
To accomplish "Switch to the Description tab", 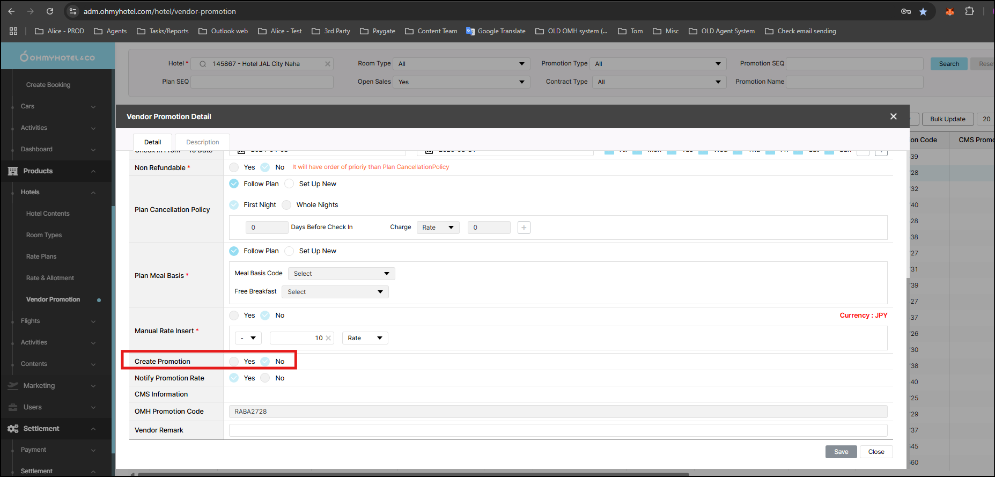I will coord(202,142).
